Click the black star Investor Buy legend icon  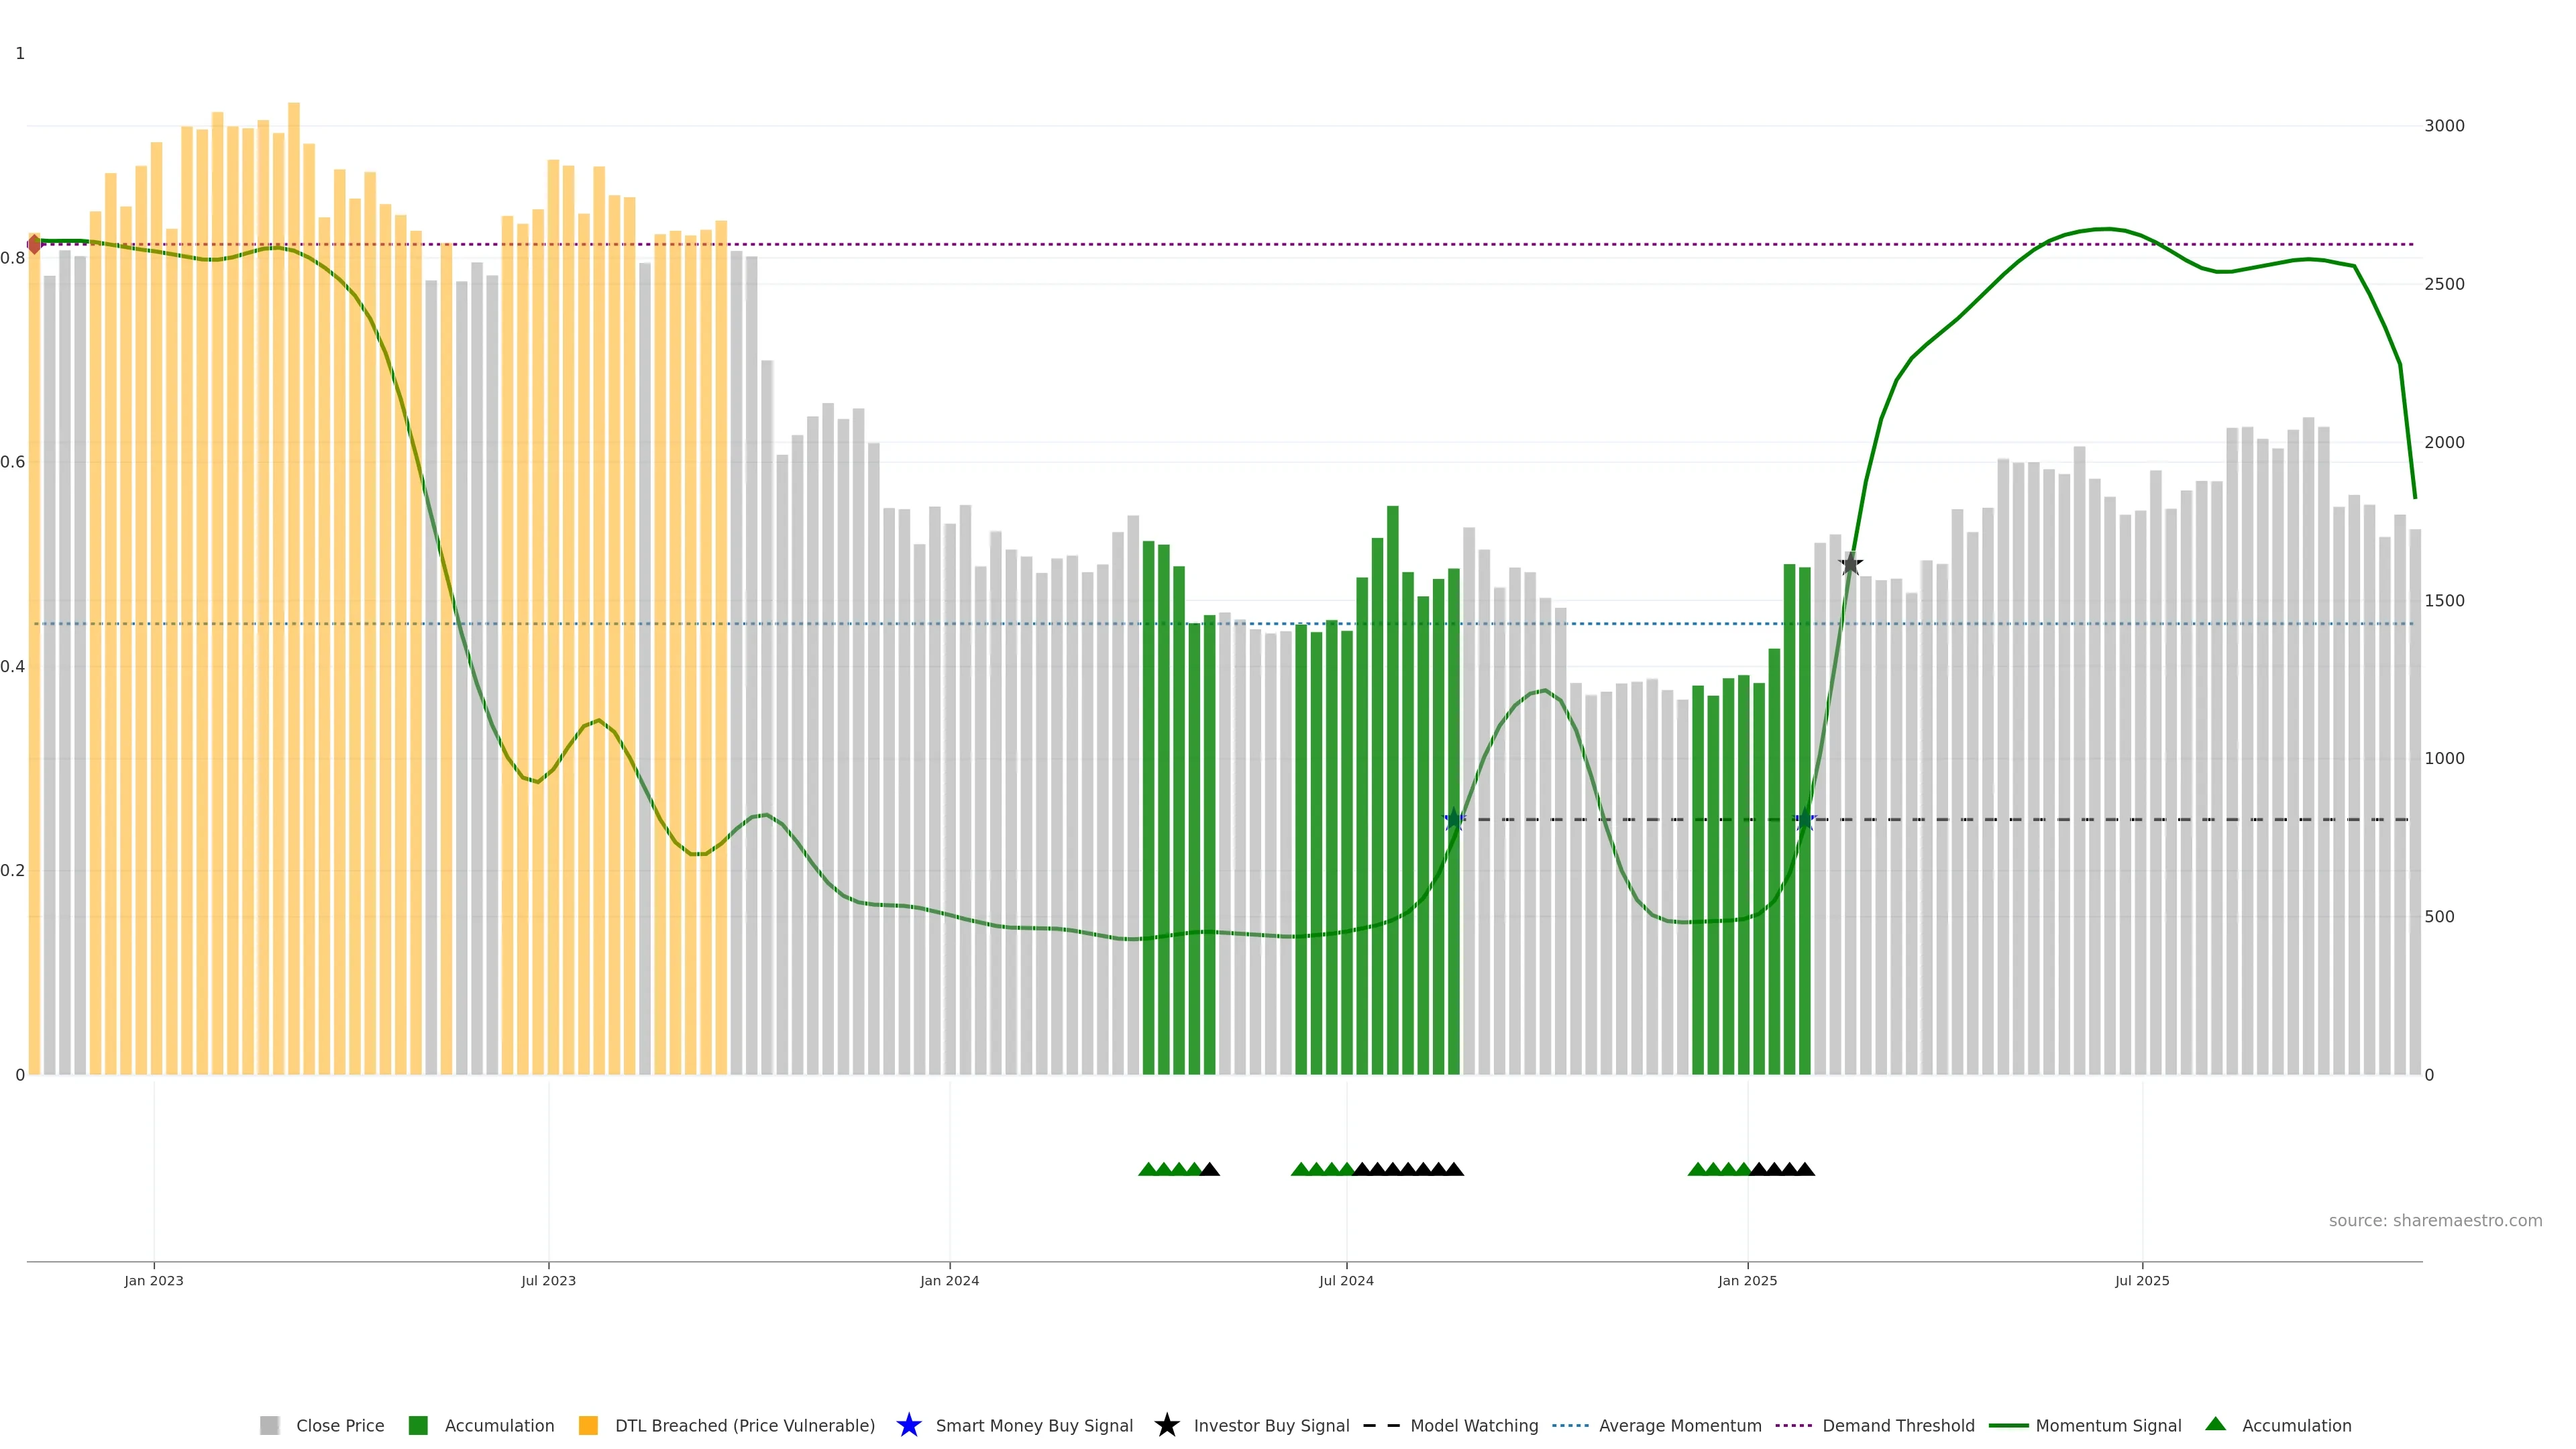tap(1166, 1425)
